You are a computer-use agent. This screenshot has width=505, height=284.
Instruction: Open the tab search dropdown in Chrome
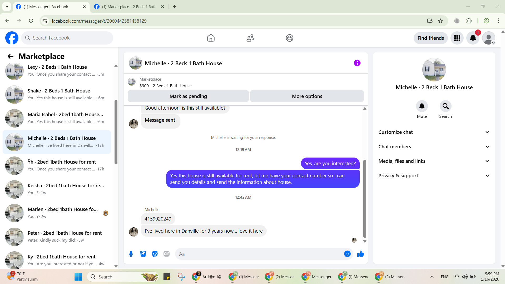click(7, 7)
